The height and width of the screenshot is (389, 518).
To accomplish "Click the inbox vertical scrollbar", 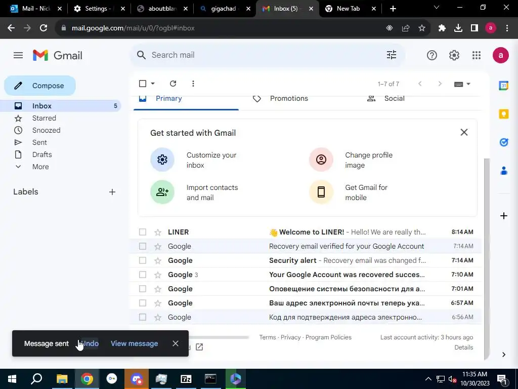I will click(487, 259).
